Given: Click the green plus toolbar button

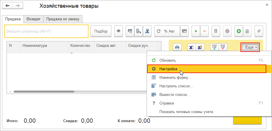Looking at the screenshot, I should 196,31.
